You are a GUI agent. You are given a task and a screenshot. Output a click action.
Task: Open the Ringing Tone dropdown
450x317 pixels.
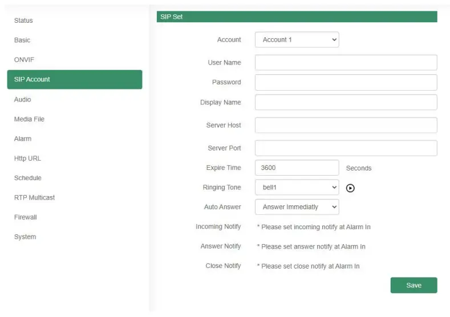[297, 188]
